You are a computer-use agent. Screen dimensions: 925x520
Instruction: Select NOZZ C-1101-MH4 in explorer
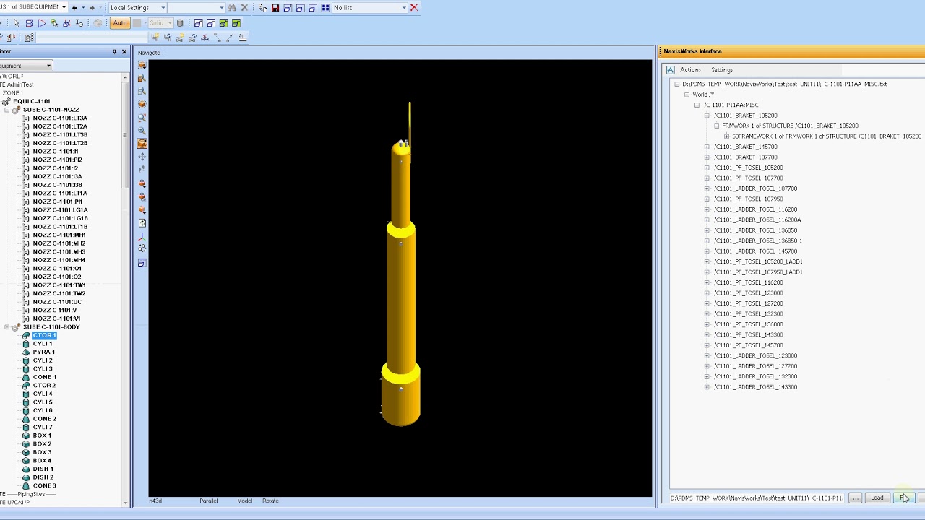[59, 260]
